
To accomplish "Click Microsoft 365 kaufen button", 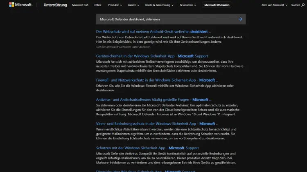I will click(217, 5).
